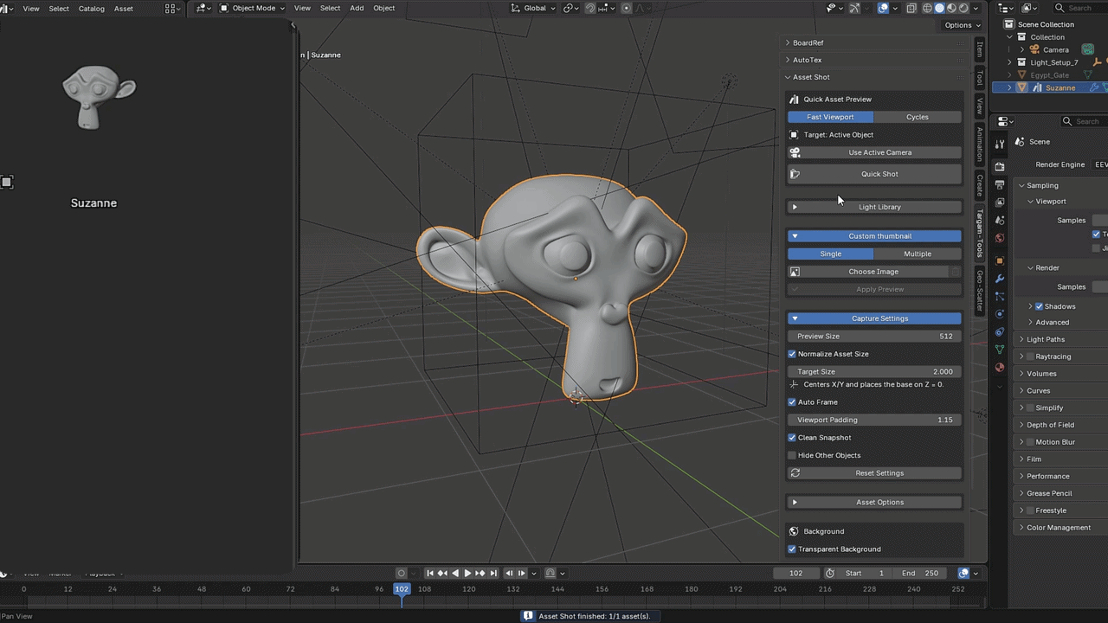This screenshot has height=623, width=1108.
Task: Open the viewport Object menu
Action: tap(383, 8)
